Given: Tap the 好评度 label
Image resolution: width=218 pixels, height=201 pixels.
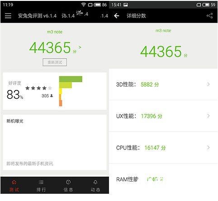Looking at the screenshot, I should (x=14, y=83).
